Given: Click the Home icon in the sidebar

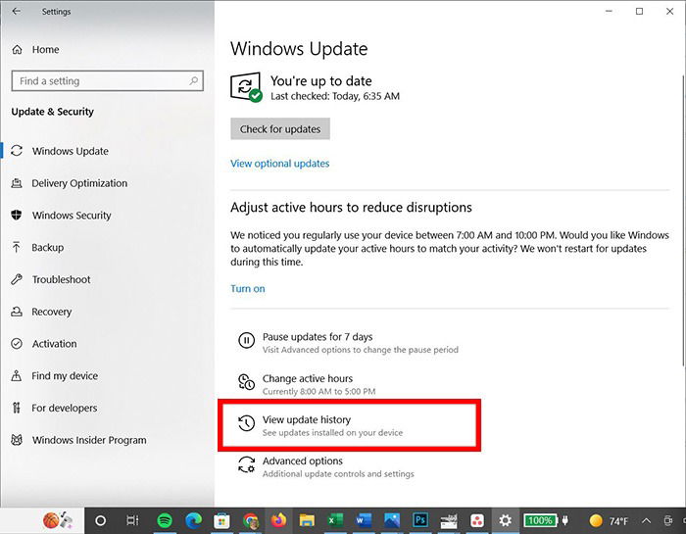Looking at the screenshot, I should pyautogui.click(x=17, y=49).
